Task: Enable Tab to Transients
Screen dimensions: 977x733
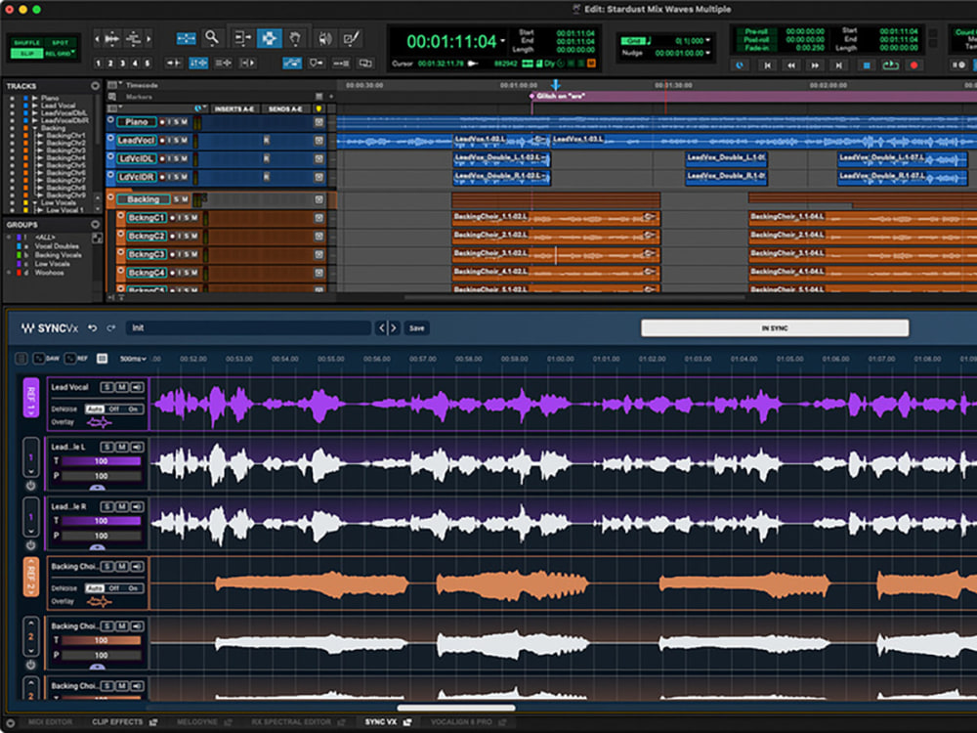Action: click(173, 63)
